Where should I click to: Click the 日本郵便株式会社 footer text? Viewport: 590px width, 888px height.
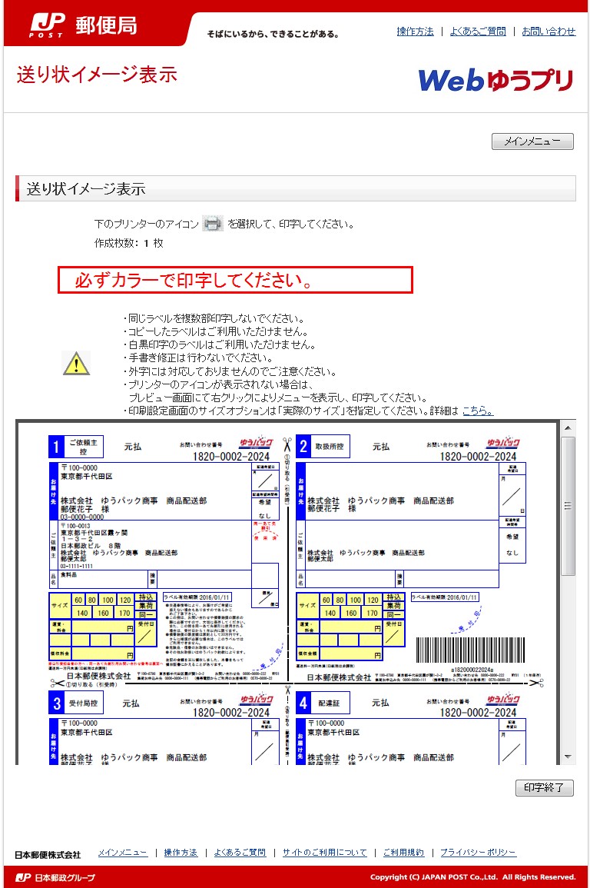click(48, 855)
